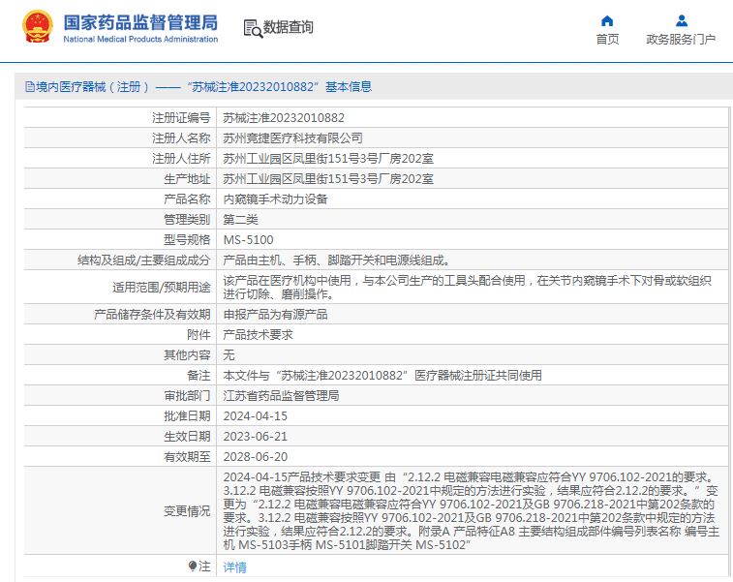Image resolution: width=733 pixels, height=582 pixels.
Task: Open 政务服务门户 link text
Action: tap(681, 40)
